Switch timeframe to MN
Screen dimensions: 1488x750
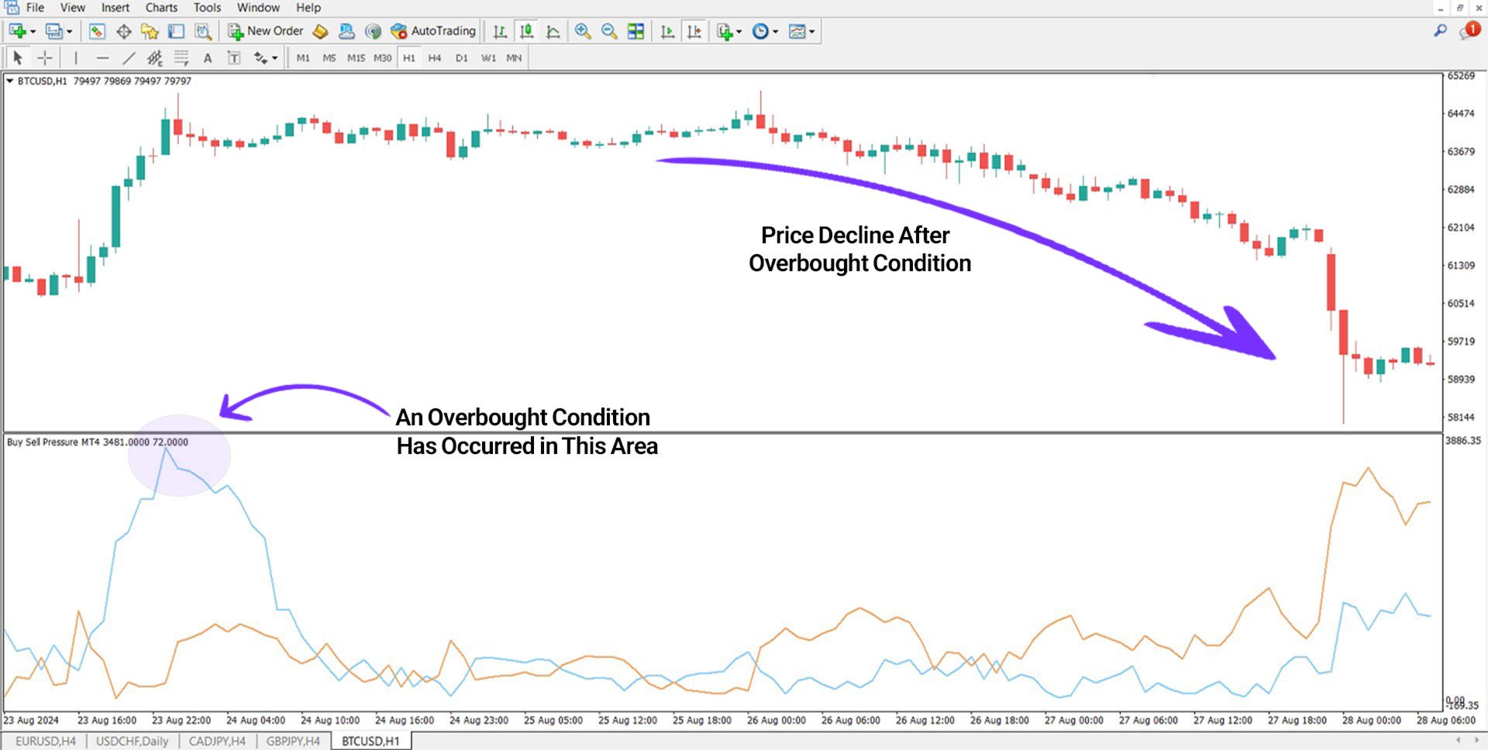tap(514, 58)
